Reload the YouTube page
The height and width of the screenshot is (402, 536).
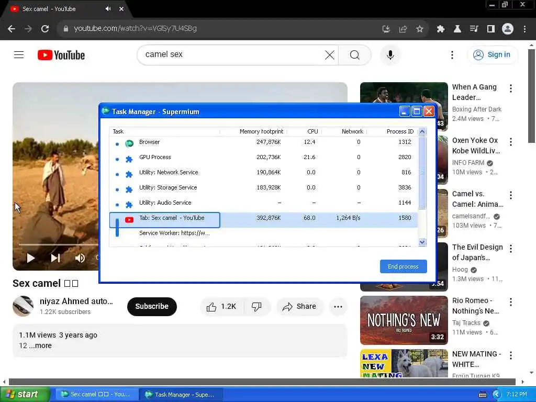pos(45,29)
